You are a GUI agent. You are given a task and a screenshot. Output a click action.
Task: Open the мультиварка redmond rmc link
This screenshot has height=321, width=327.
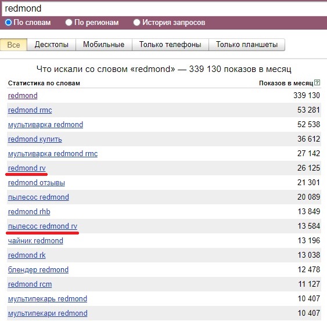(53, 154)
